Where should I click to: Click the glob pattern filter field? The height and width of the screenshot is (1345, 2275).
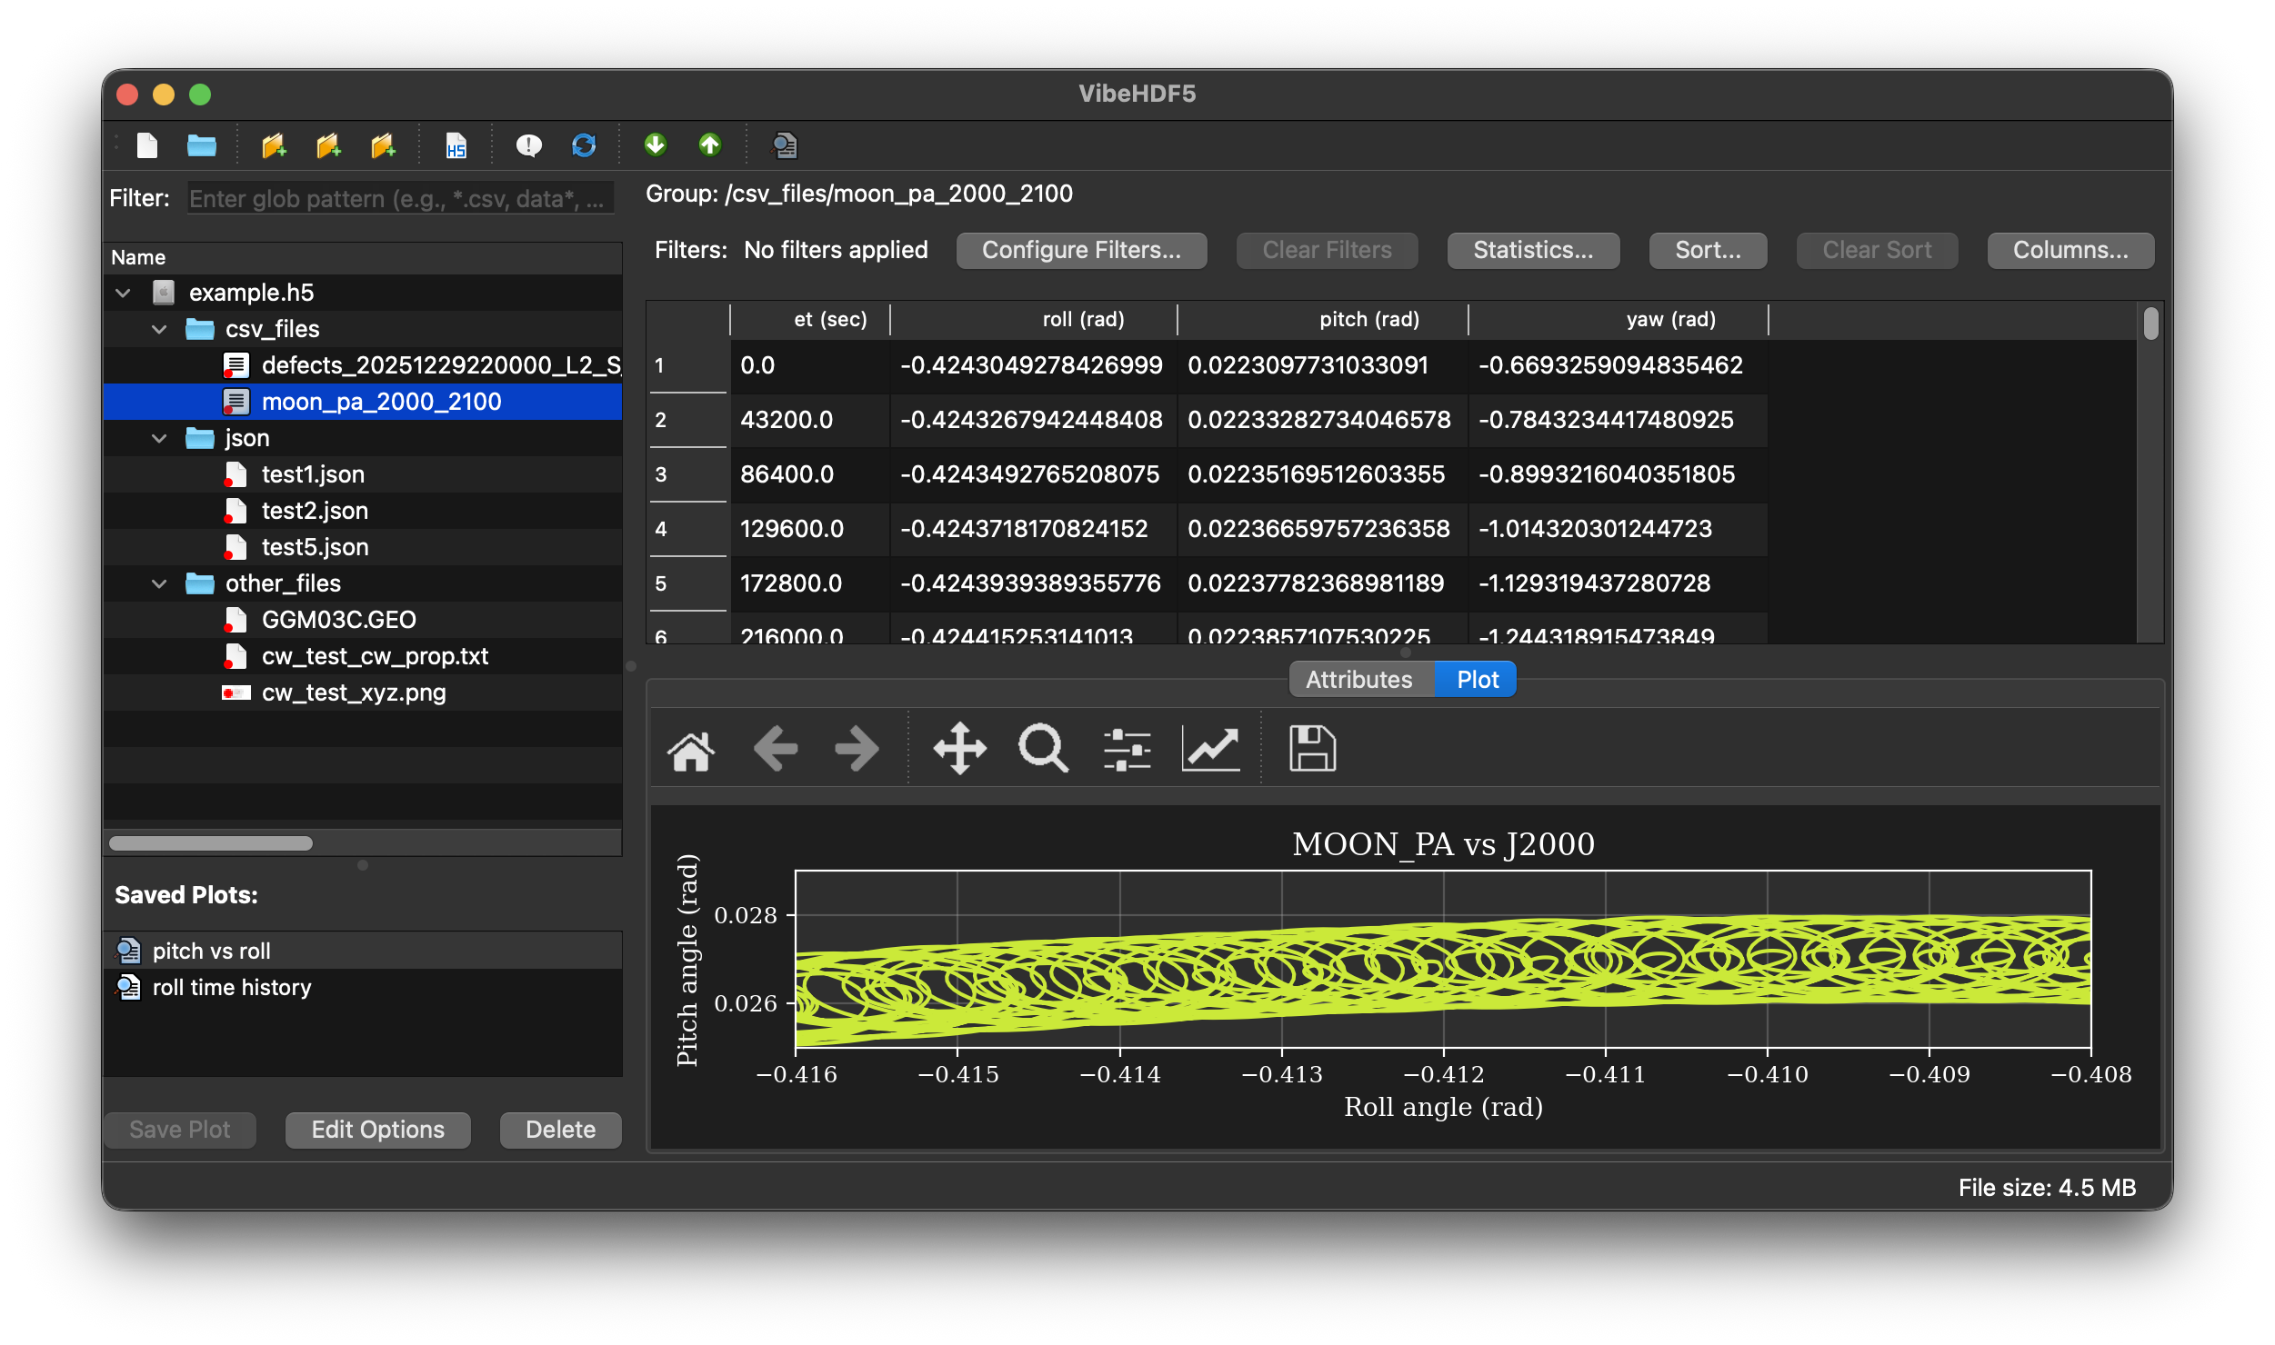[400, 199]
